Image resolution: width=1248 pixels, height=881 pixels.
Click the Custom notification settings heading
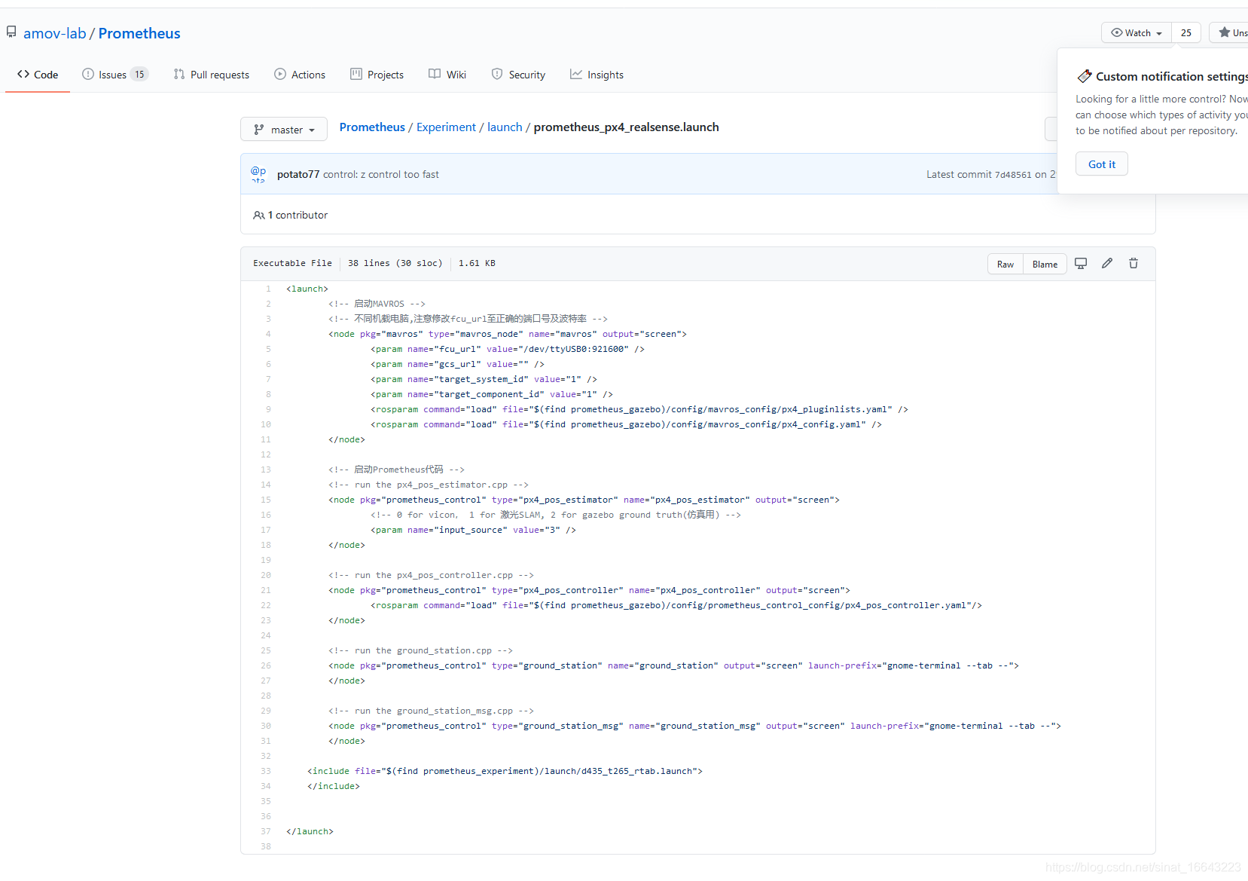[x=1171, y=76]
